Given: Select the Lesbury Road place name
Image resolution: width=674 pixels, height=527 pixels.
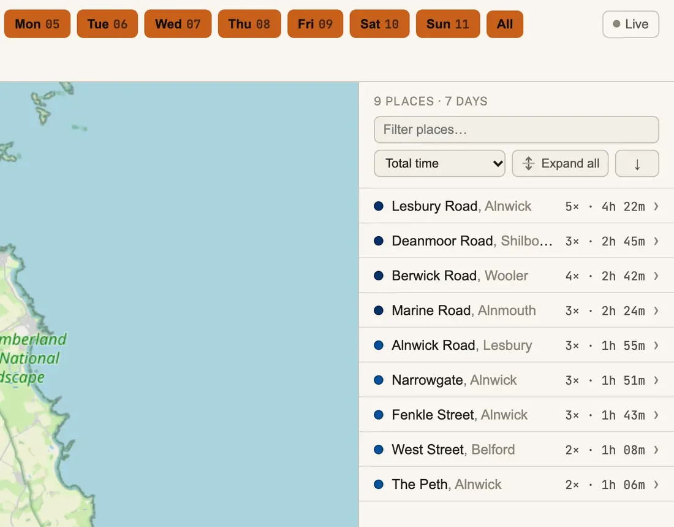Looking at the screenshot, I should (x=434, y=206).
